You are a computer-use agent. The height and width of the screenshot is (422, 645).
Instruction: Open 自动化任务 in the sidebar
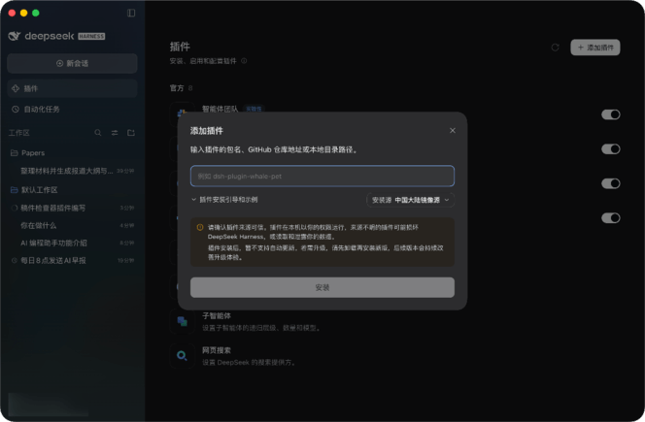click(72, 110)
